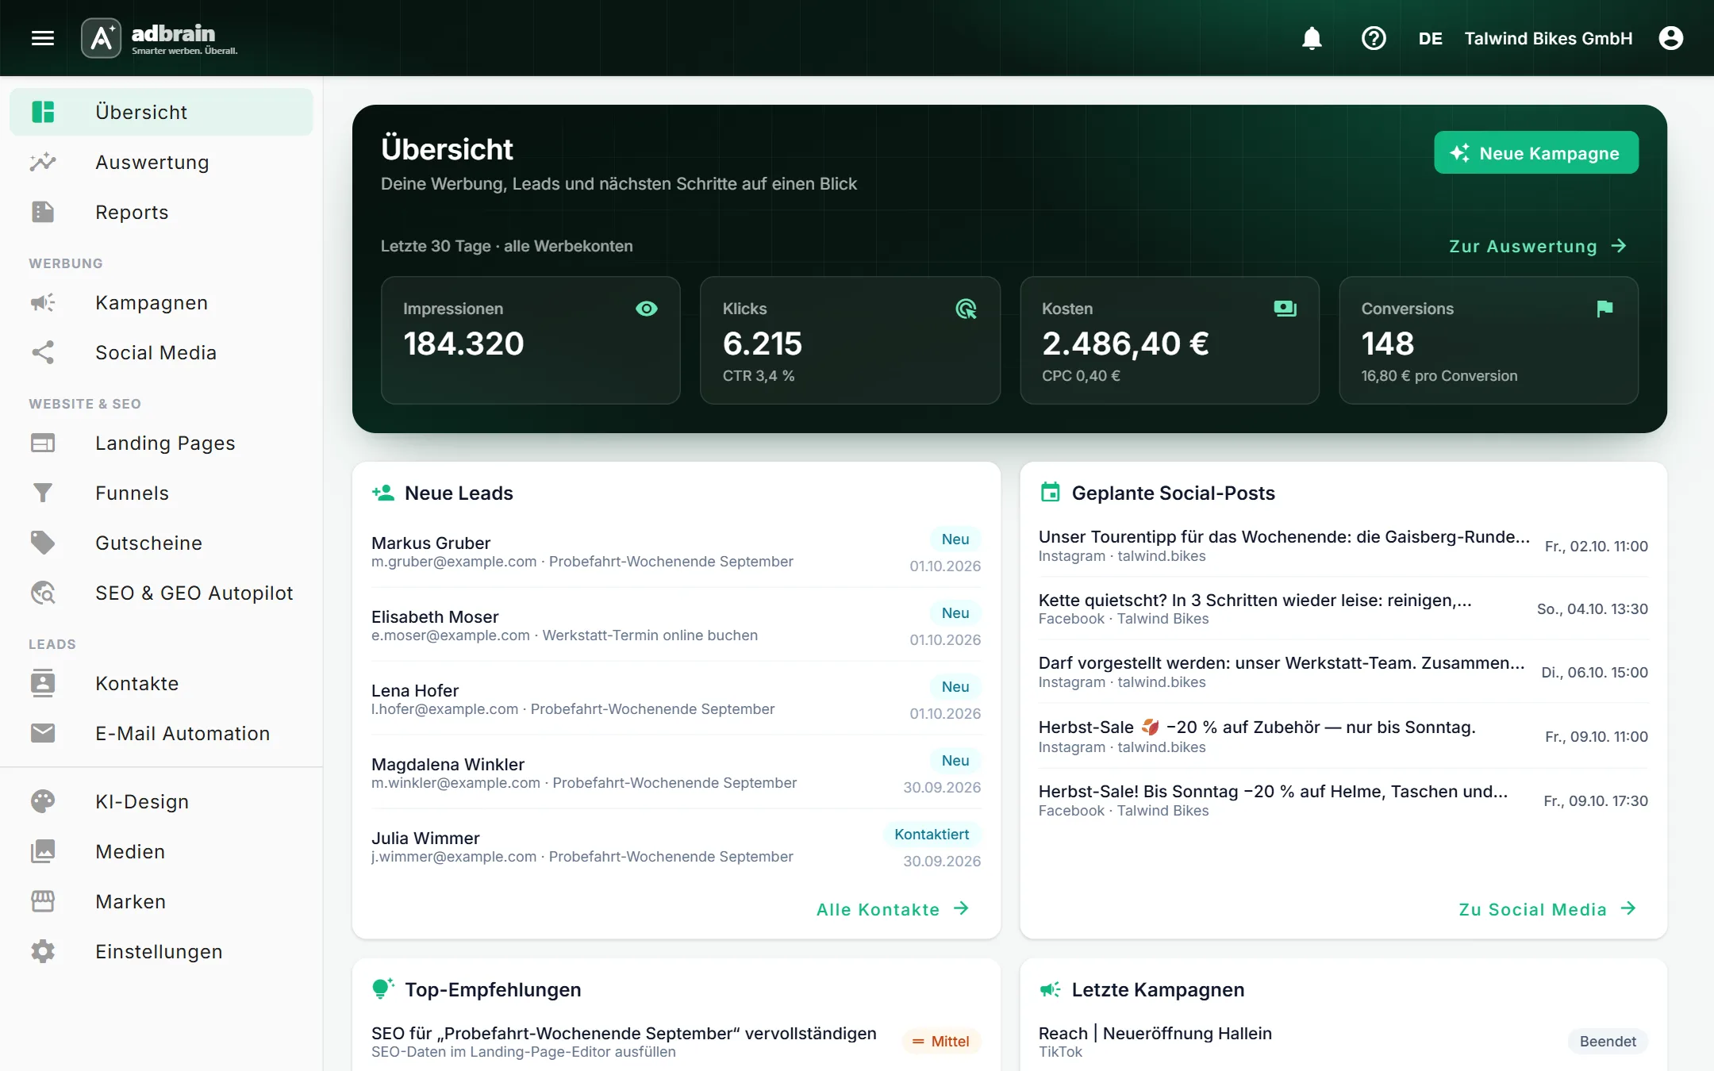This screenshot has width=1714, height=1071.
Task: Click the Neue Leads person-add icon
Action: (382, 493)
